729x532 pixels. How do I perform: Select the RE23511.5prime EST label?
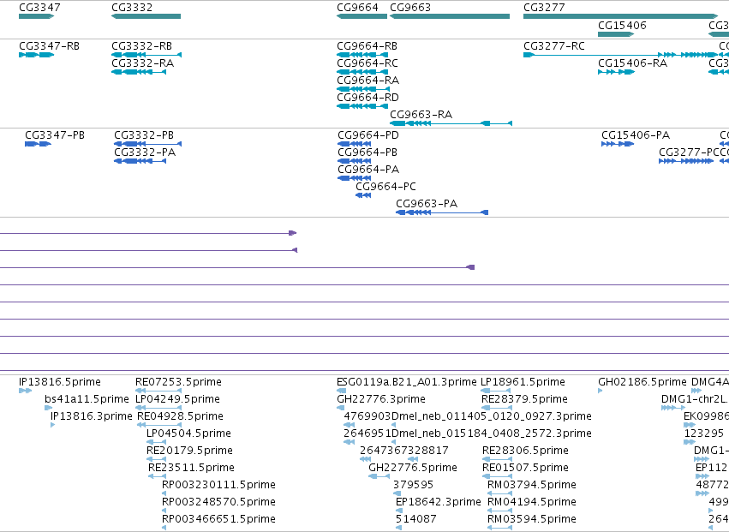pos(192,468)
